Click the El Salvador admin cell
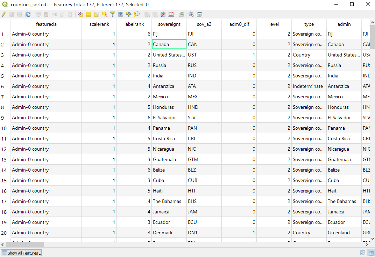The image size is (375, 257). [x=344, y=118]
